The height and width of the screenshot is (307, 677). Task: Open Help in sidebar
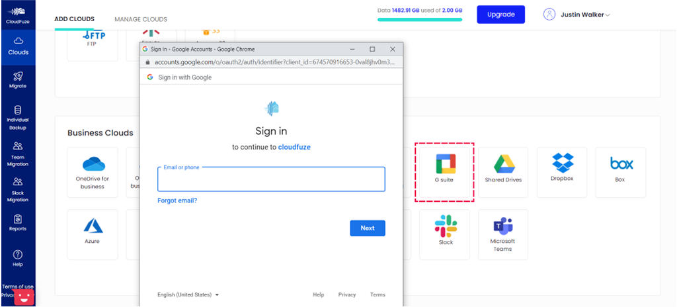pyautogui.click(x=18, y=259)
